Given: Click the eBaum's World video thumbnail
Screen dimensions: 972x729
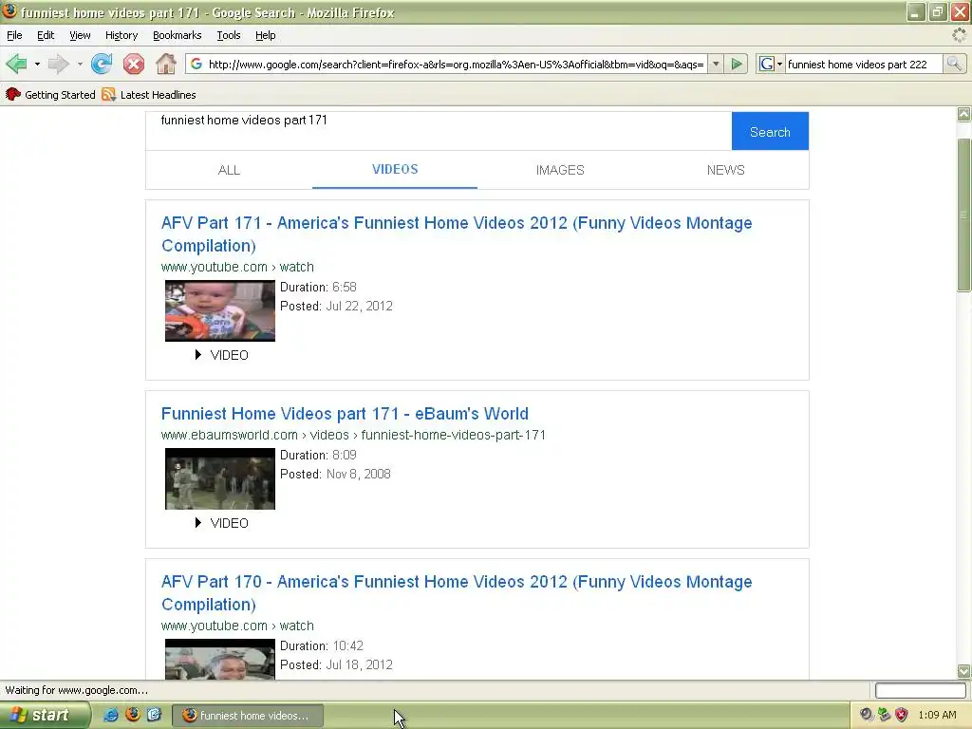Looking at the screenshot, I should pyautogui.click(x=220, y=478).
